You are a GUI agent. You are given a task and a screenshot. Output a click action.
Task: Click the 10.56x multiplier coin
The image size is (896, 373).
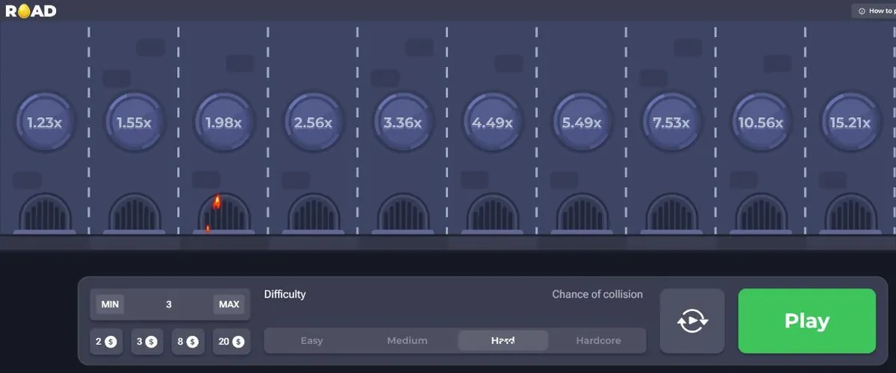tap(762, 123)
